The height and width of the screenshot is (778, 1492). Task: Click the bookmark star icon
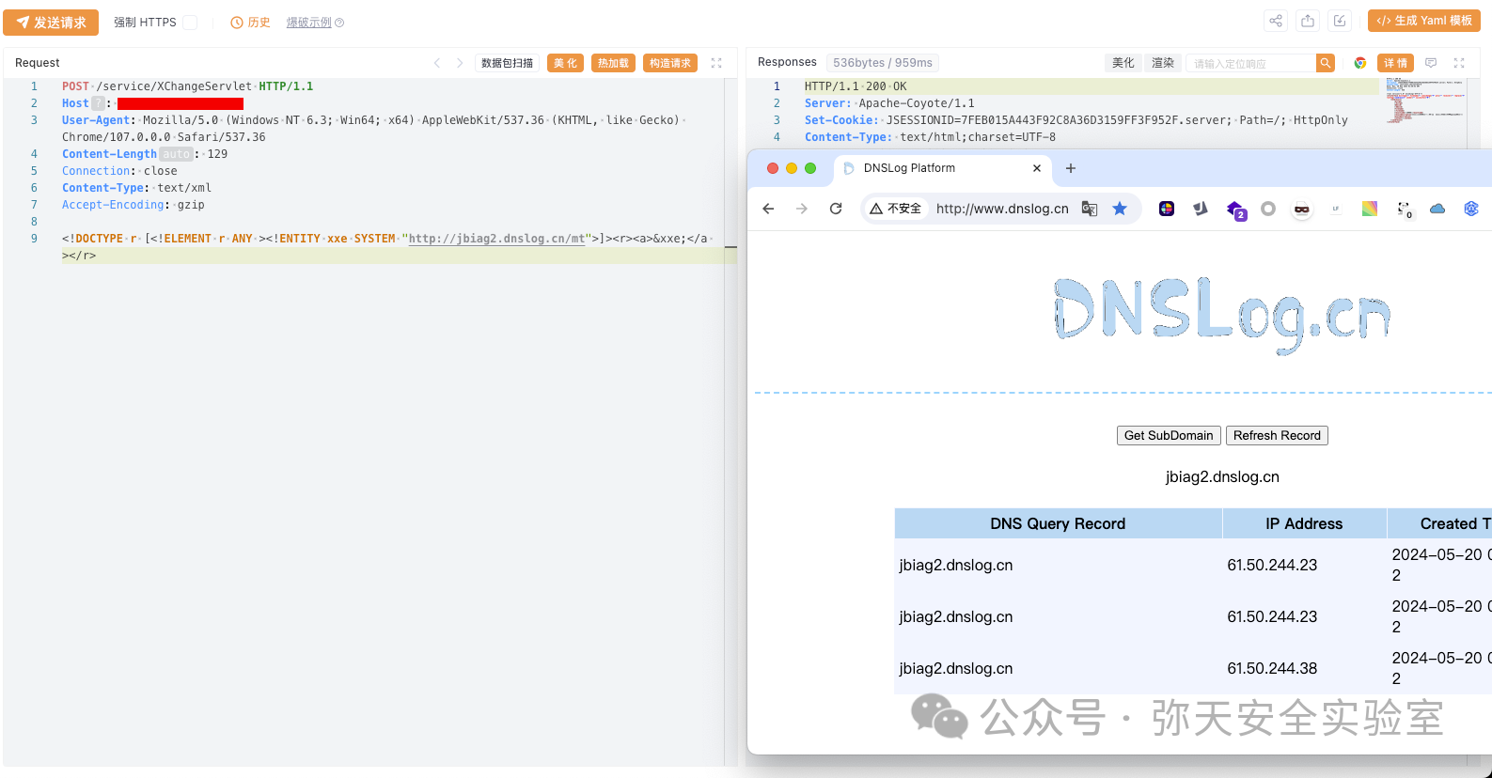1120,209
